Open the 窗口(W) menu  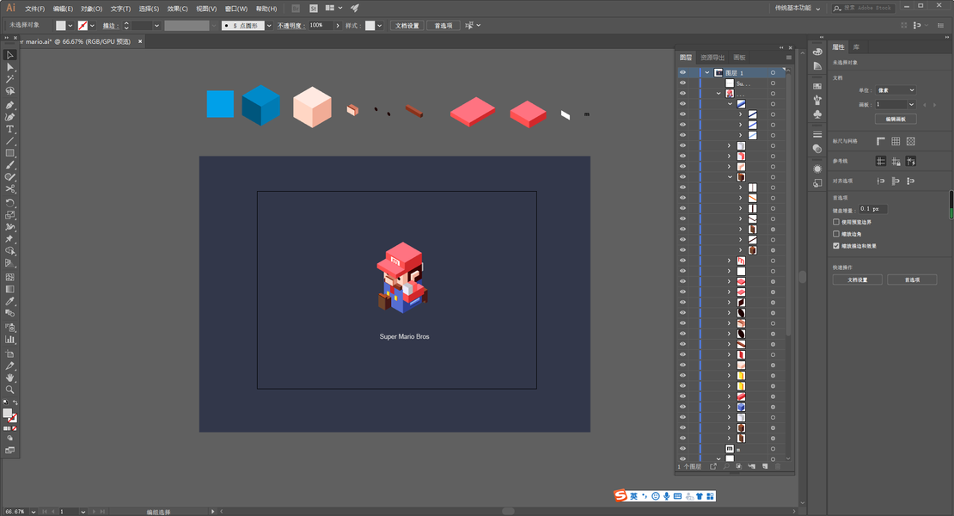(x=236, y=9)
